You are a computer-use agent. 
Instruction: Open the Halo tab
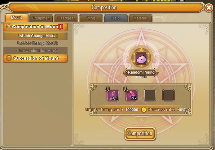(116, 18)
